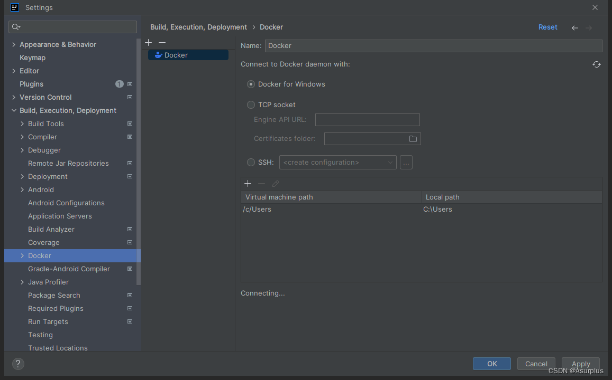This screenshot has height=380, width=612.
Task: Click project-level icon next to Deployment
Action: [x=130, y=176]
